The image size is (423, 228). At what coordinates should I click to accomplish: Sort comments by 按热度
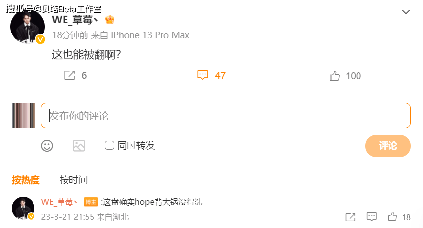coord(26,180)
